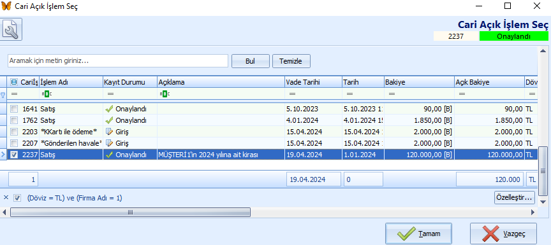The height and width of the screenshot is (245, 551).
Task: Click the green Onaylandı status label in the header
Action: [x=514, y=36]
